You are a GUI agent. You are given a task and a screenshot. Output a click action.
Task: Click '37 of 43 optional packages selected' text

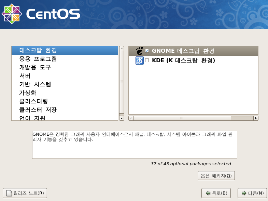(191, 164)
